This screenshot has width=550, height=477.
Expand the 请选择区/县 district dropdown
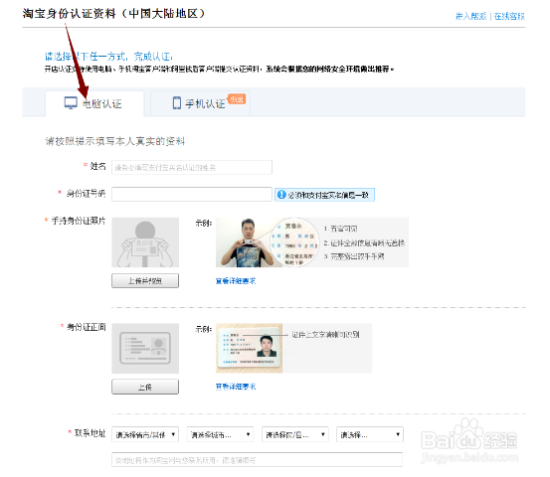point(295,434)
